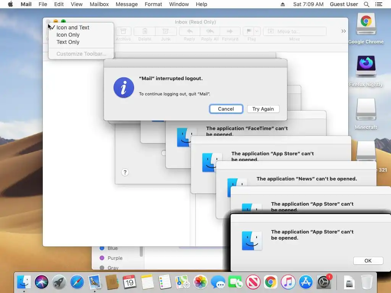The height and width of the screenshot is (293, 391).
Task: Show hidden toolbar items double chevron
Action: coord(343,31)
